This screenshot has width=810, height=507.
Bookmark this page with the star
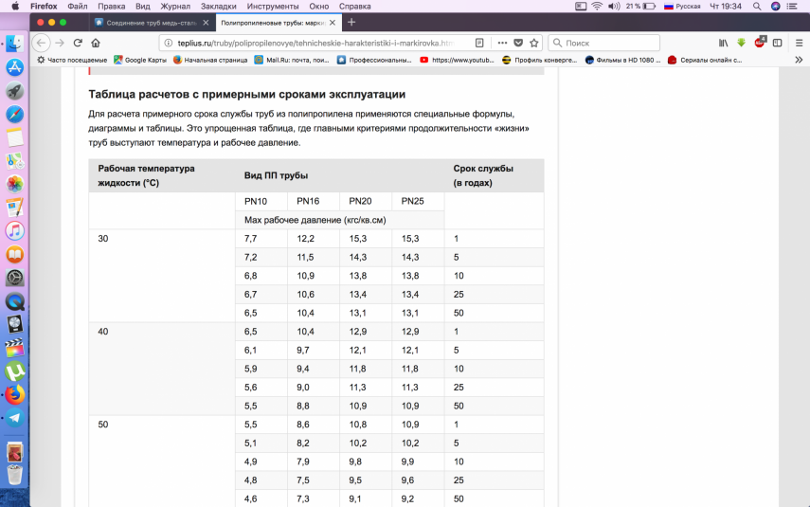click(x=534, y=43)
